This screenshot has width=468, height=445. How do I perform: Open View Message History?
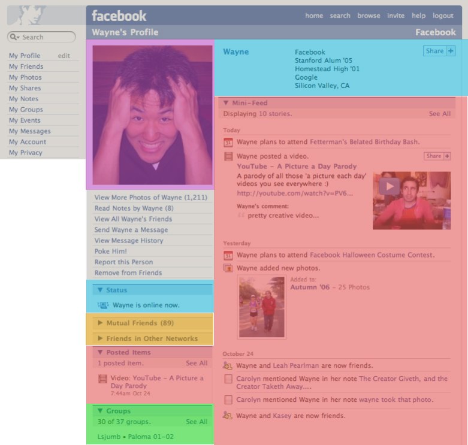click(x=129, y=240)
